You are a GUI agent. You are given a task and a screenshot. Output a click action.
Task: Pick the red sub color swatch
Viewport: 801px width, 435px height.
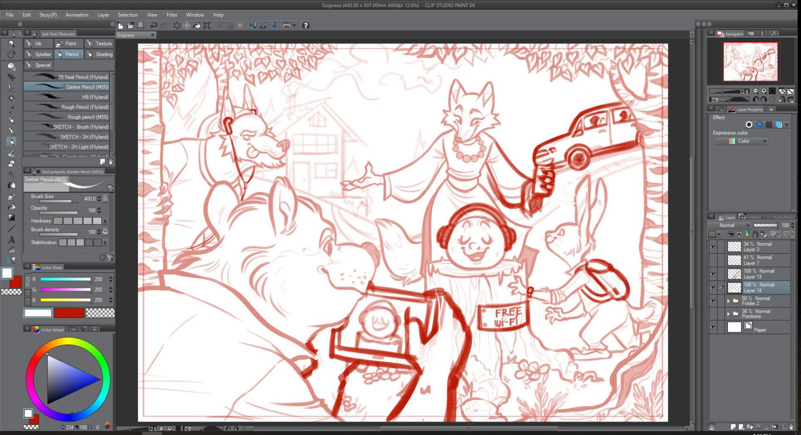[x=69, y=313]
